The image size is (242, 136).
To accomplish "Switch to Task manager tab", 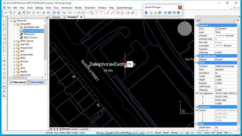I will tap(36, 82).
